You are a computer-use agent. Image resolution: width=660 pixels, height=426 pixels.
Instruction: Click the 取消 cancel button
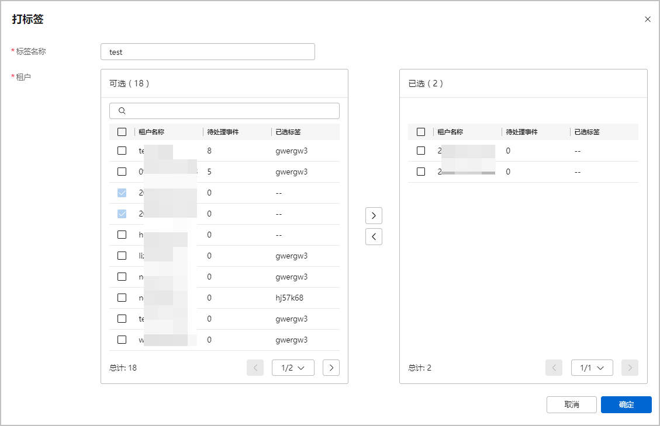[x=571, y=404]
